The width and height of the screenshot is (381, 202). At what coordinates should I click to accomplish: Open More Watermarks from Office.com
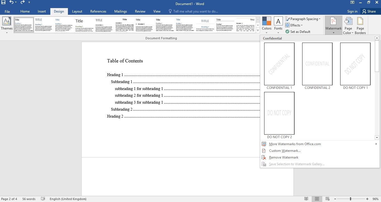pos(320,144)
